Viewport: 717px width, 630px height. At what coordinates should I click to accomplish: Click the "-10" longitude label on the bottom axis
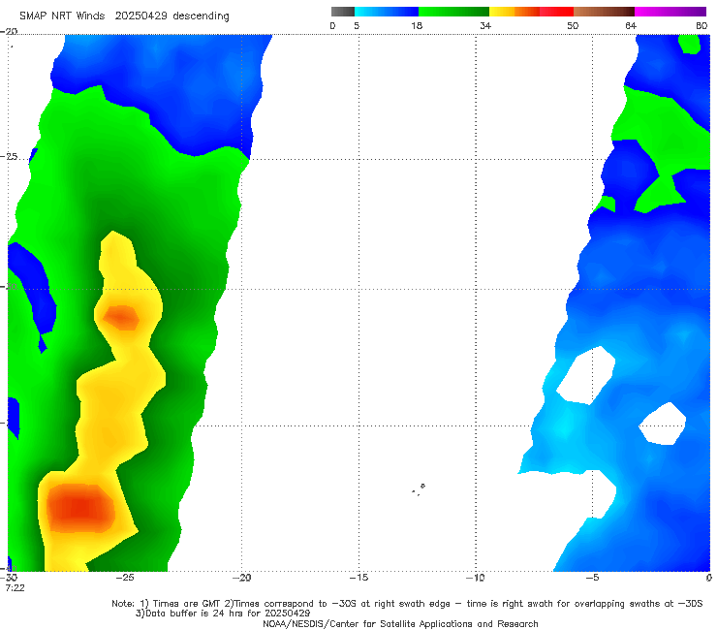pos(476,578)
